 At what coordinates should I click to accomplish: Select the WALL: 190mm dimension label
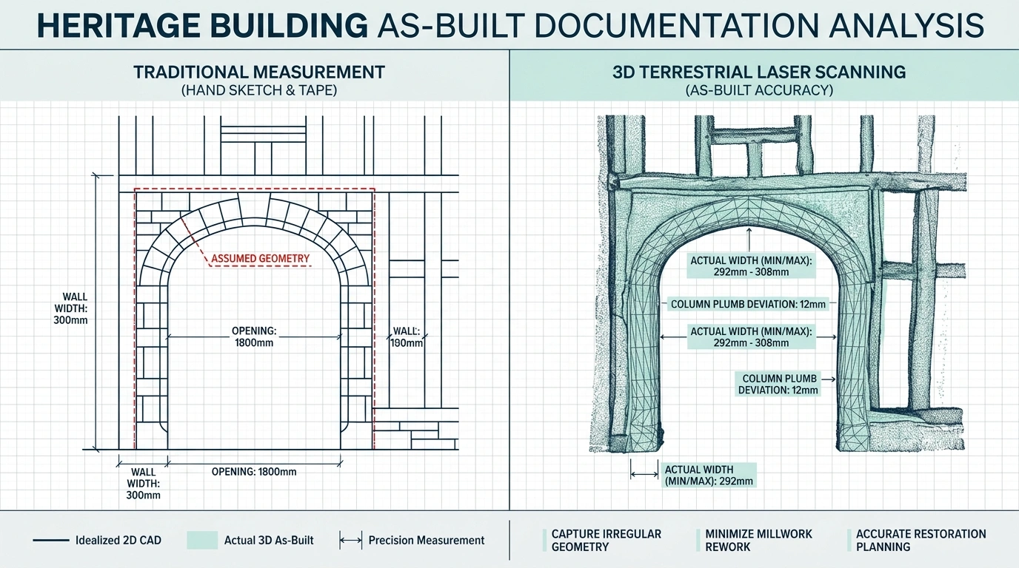[x=407, y=337]
